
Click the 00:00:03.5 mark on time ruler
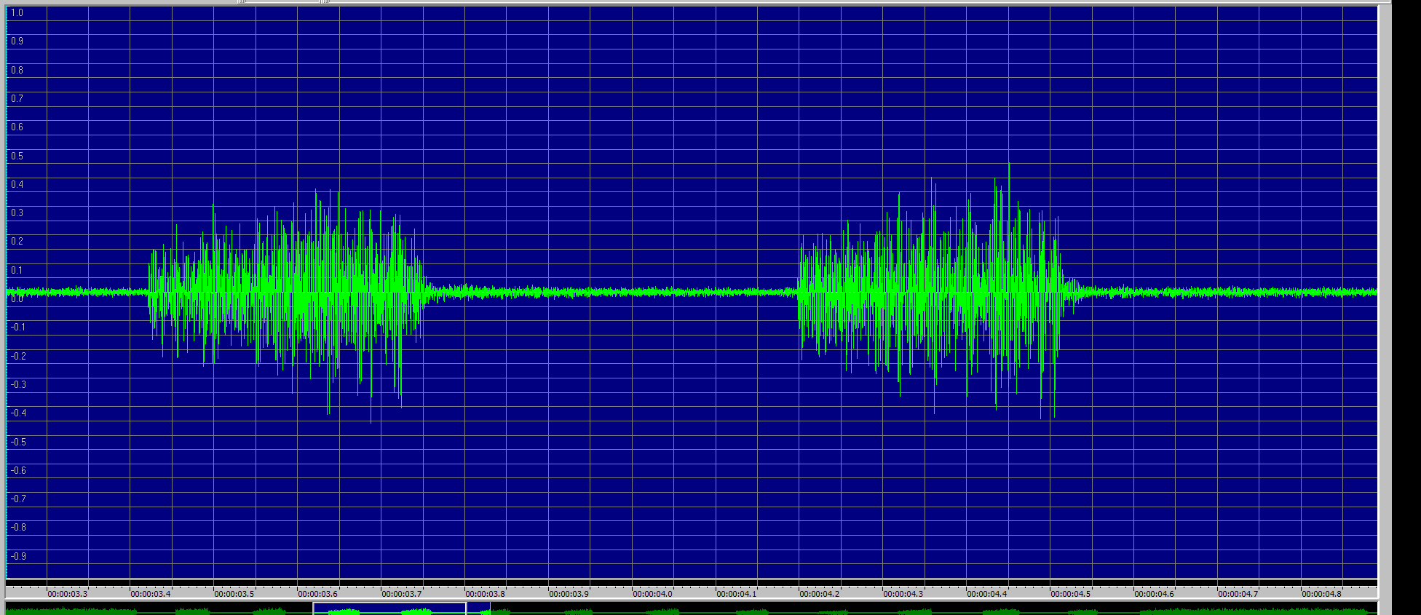tap(234, 594)
